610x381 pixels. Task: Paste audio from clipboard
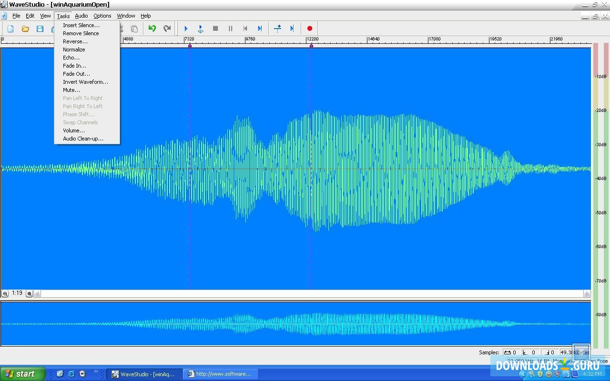coord(134,29)
